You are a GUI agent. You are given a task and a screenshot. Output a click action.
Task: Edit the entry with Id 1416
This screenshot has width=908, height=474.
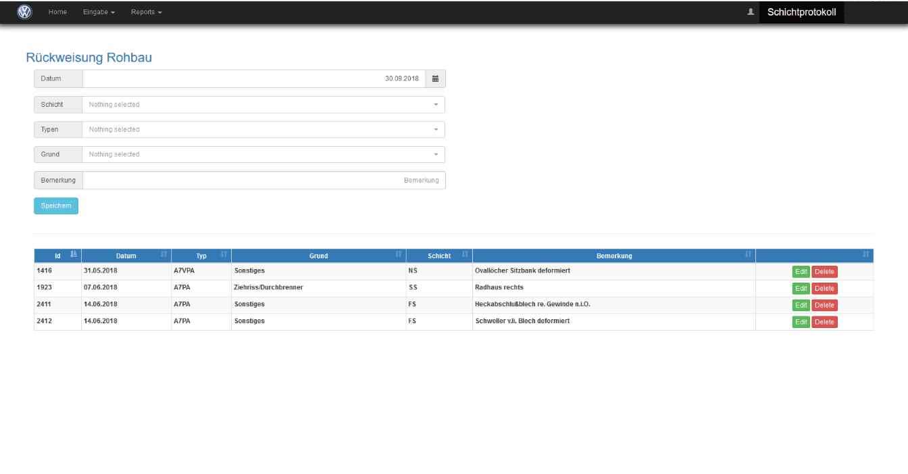[x=801, y=272]
